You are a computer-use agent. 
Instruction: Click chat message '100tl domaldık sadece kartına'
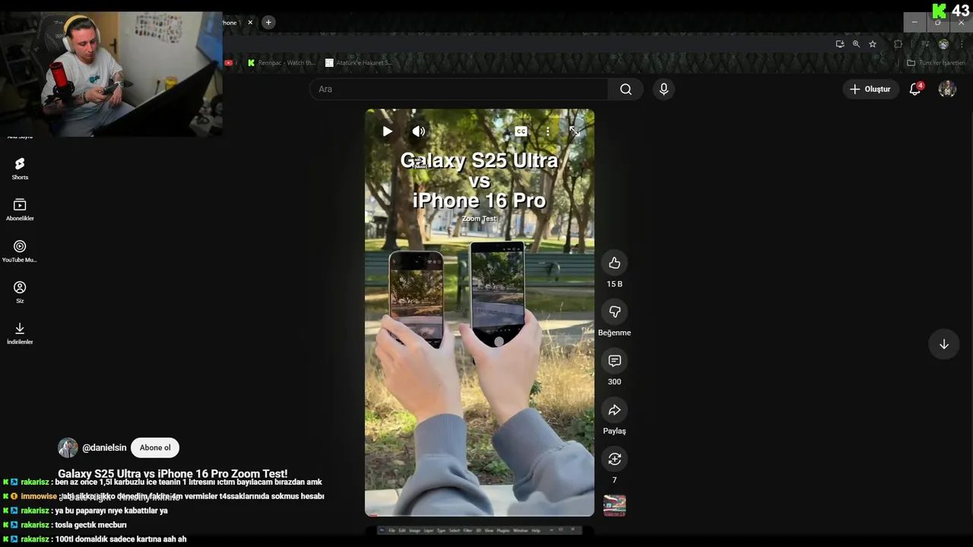(x=121, y=539)
